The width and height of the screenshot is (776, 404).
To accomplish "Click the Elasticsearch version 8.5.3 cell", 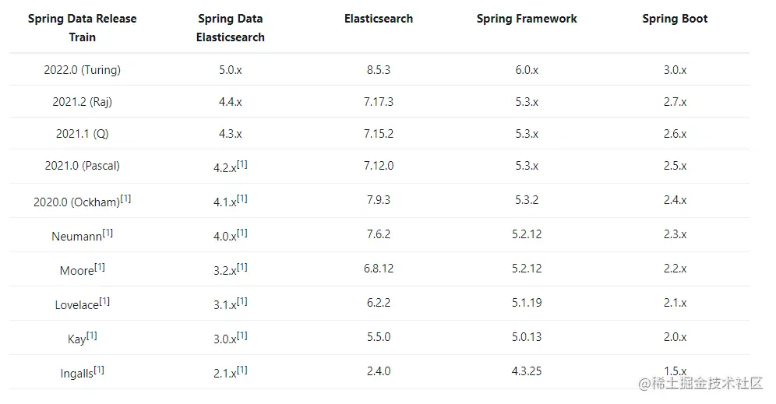I will pos(379,70).
